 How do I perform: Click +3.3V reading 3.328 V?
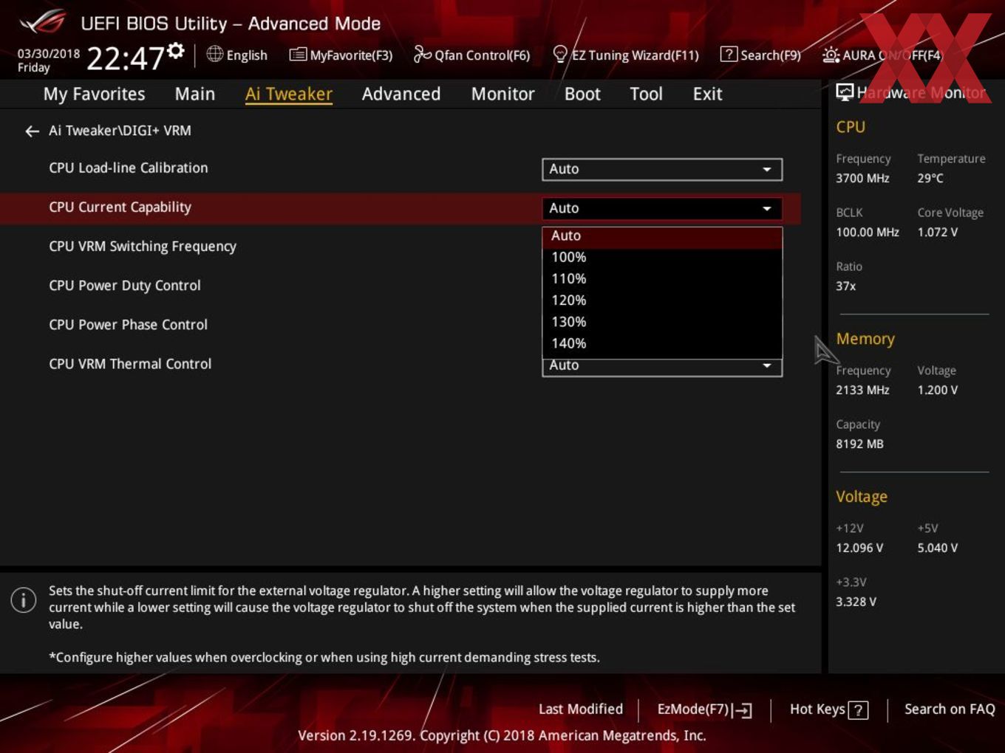[856, 602]
